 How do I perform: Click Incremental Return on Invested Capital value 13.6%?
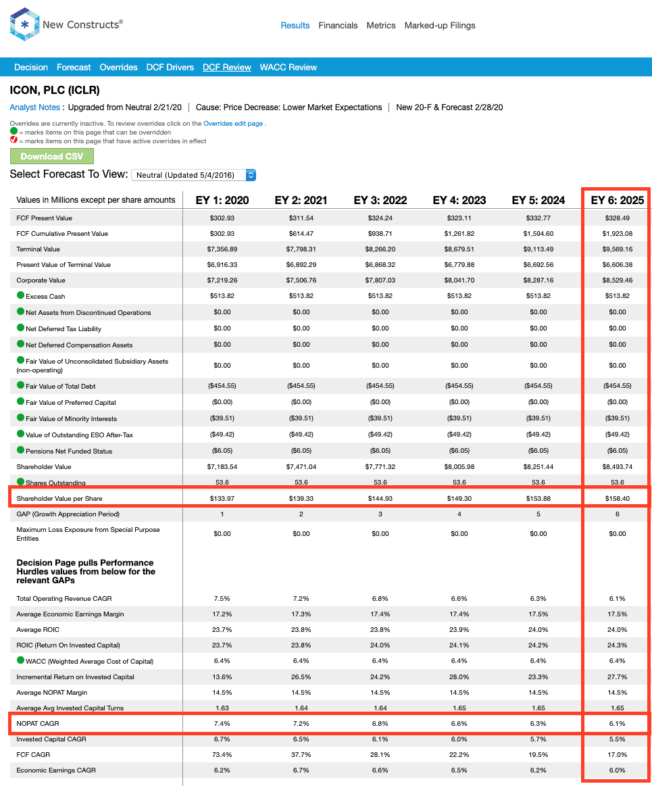coord(222,677)
